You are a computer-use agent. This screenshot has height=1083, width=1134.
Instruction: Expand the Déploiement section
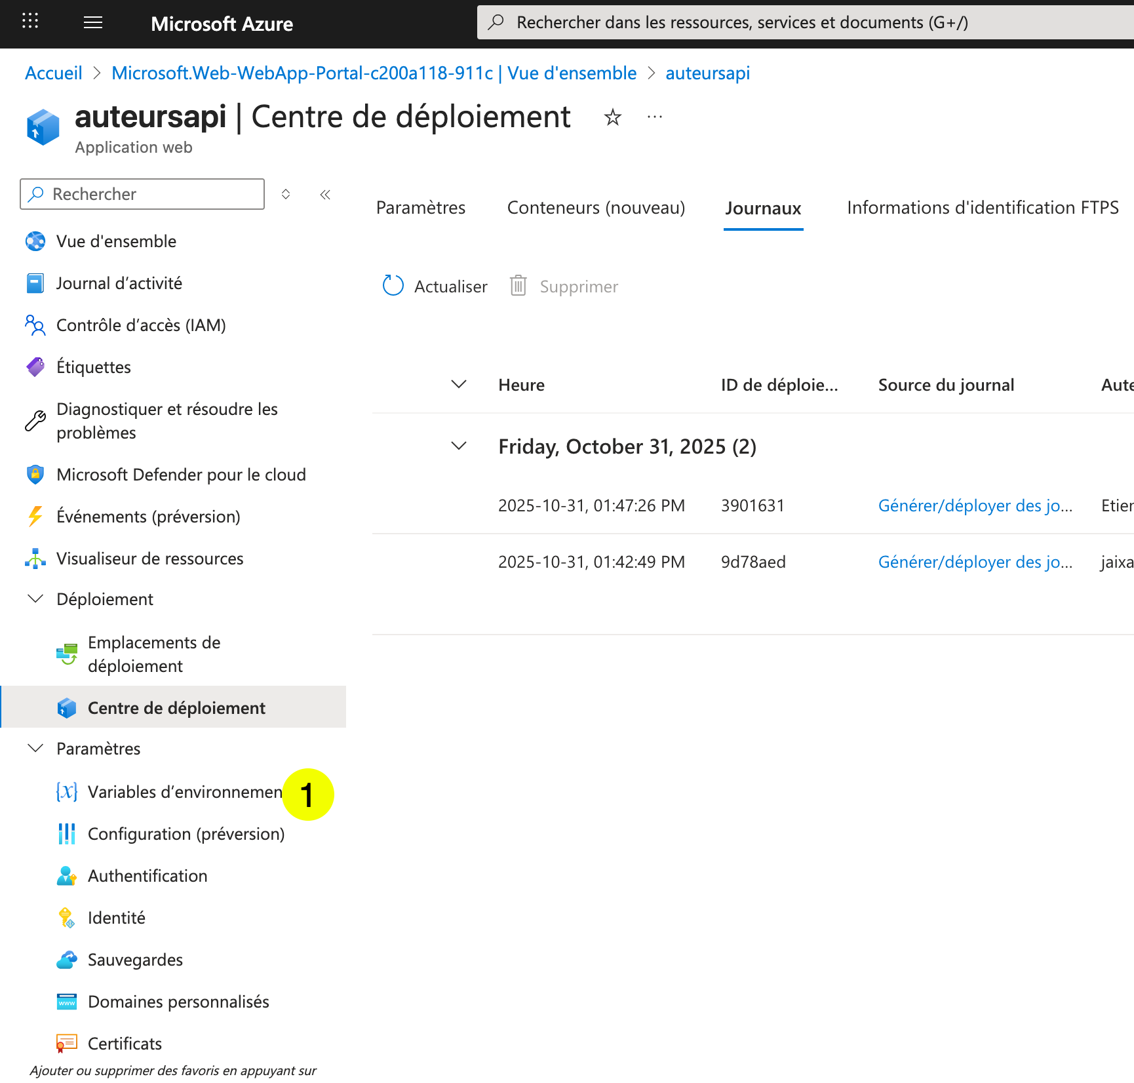point(35,598)
